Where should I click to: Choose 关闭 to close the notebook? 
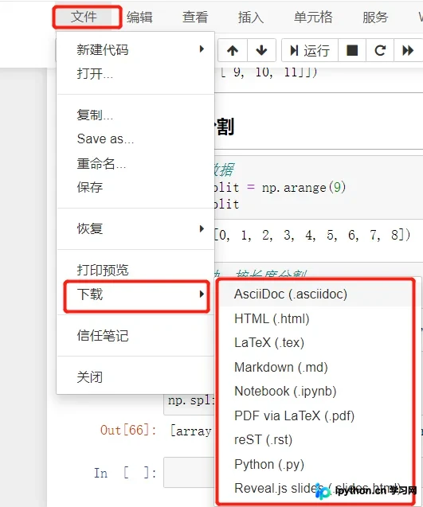pyautogui.click(x=135, y=377)
